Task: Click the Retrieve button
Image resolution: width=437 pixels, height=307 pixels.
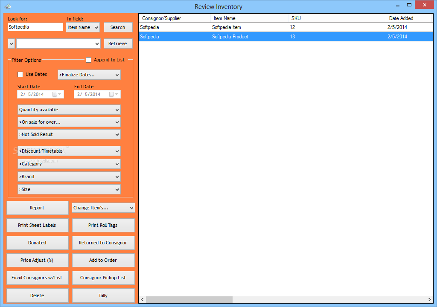Action: tap(118, 44)
